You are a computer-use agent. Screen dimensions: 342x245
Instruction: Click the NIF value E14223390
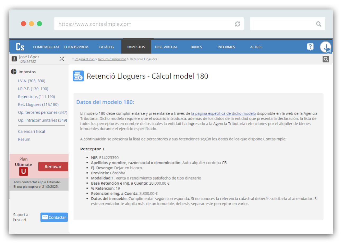[x=109, y=158]
